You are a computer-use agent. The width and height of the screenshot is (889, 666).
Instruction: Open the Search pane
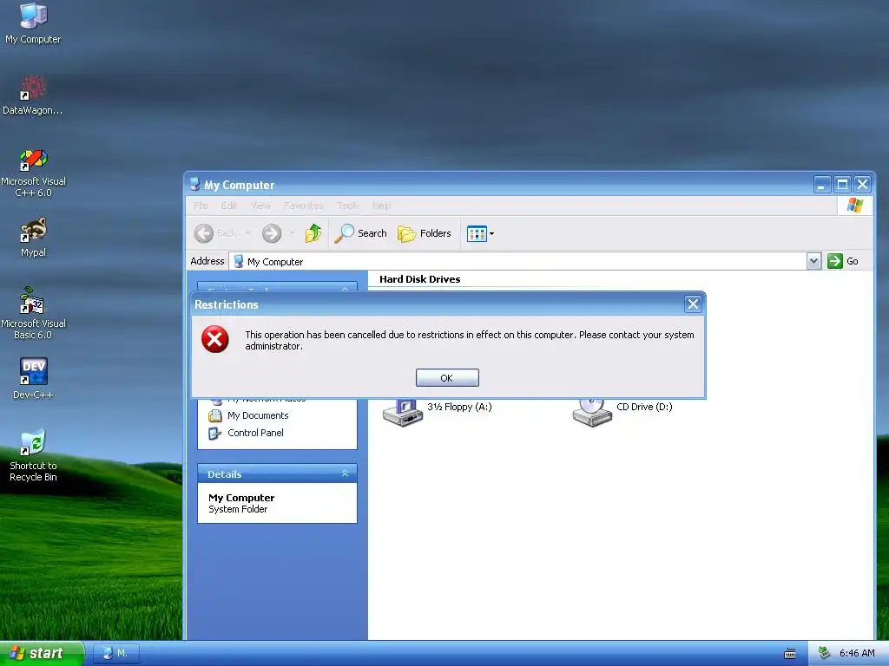[360, 233]
